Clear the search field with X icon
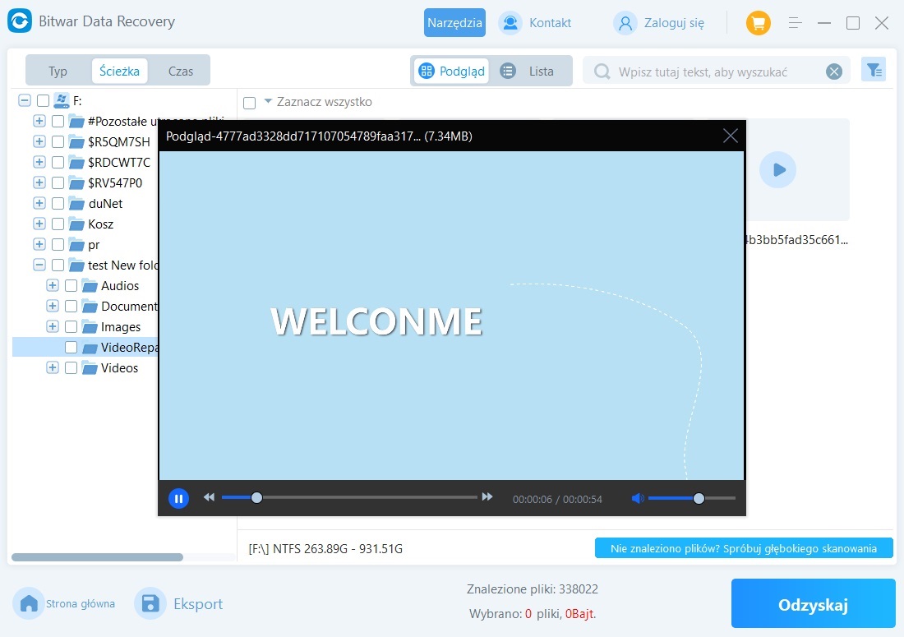This screenshot has width=904, height=637. pyautogui.click(x=834, y=72)
